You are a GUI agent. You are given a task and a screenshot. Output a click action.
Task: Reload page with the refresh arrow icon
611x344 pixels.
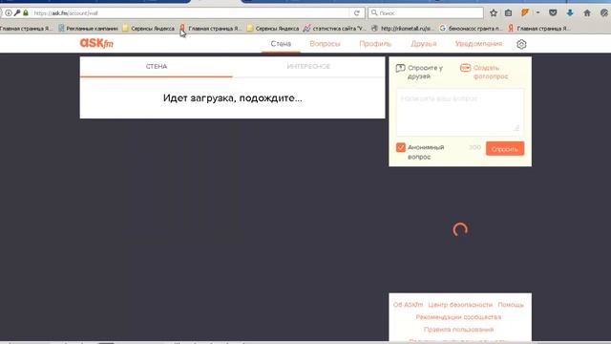click(356, 12)
